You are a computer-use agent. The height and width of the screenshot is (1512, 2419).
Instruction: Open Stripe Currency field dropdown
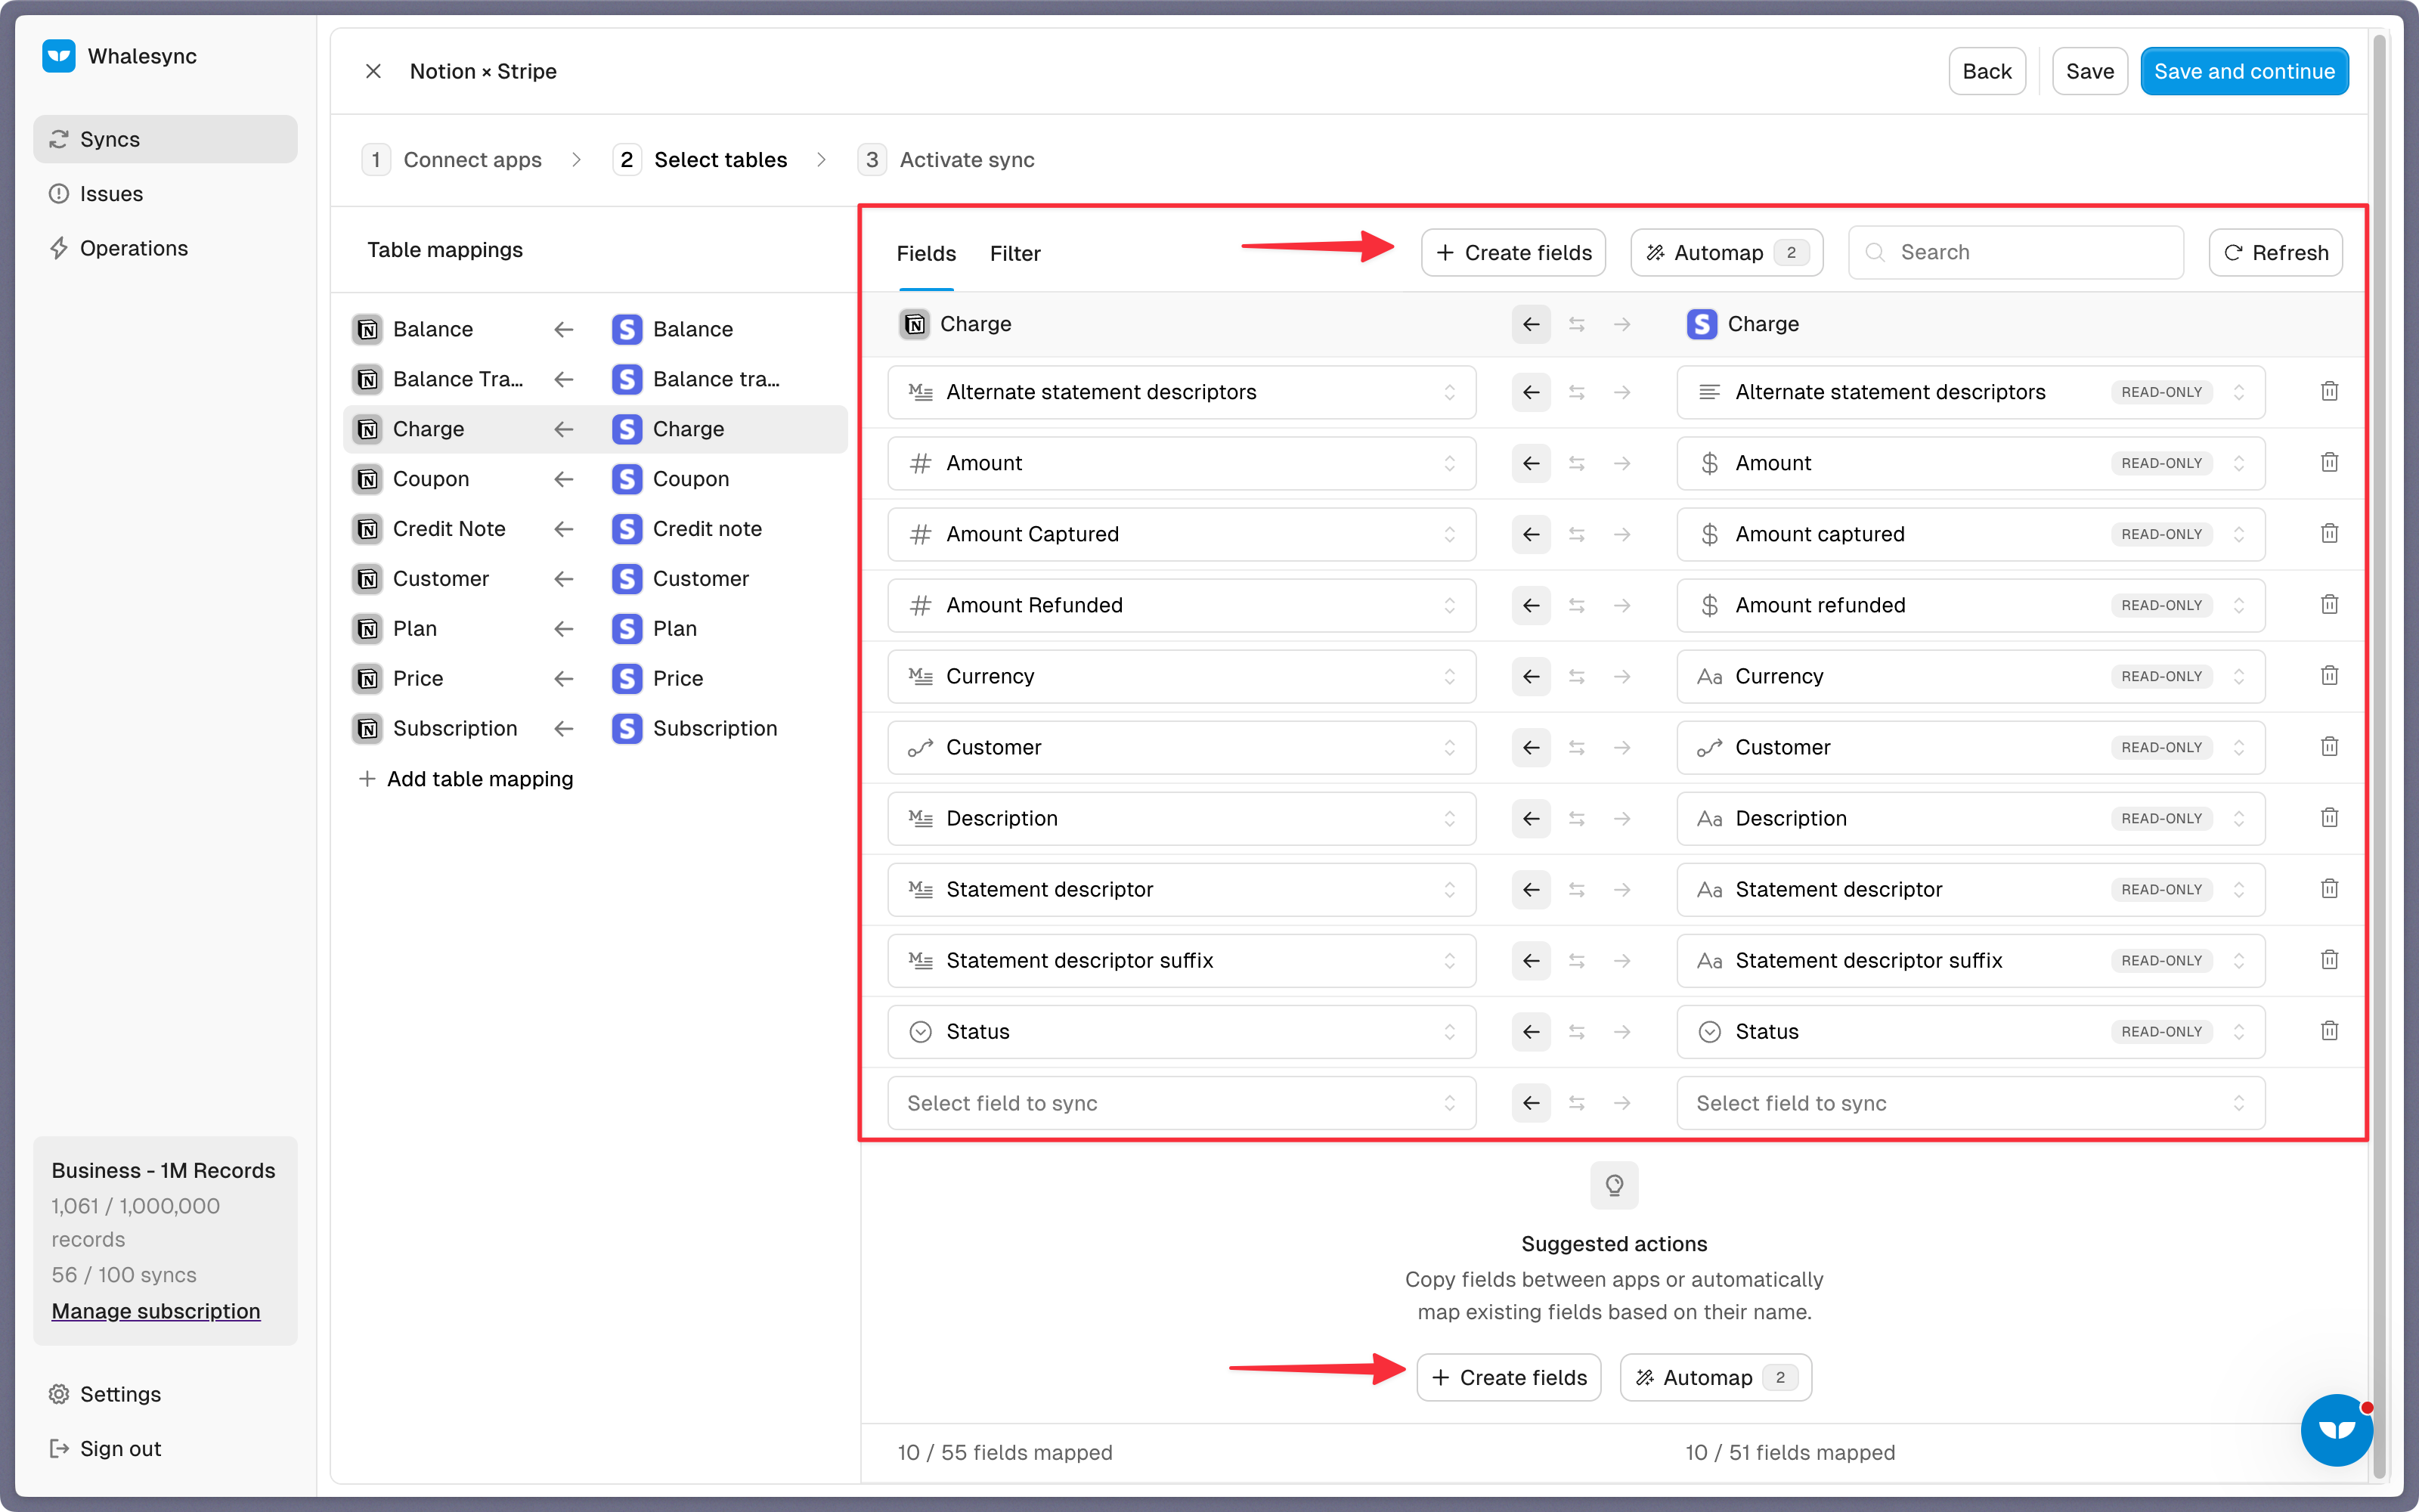(x=1970, y=676)
